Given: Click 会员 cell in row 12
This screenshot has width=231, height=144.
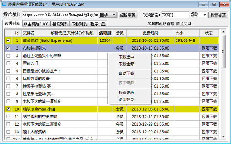Looking at the screenshot, I should pos(119,124).
